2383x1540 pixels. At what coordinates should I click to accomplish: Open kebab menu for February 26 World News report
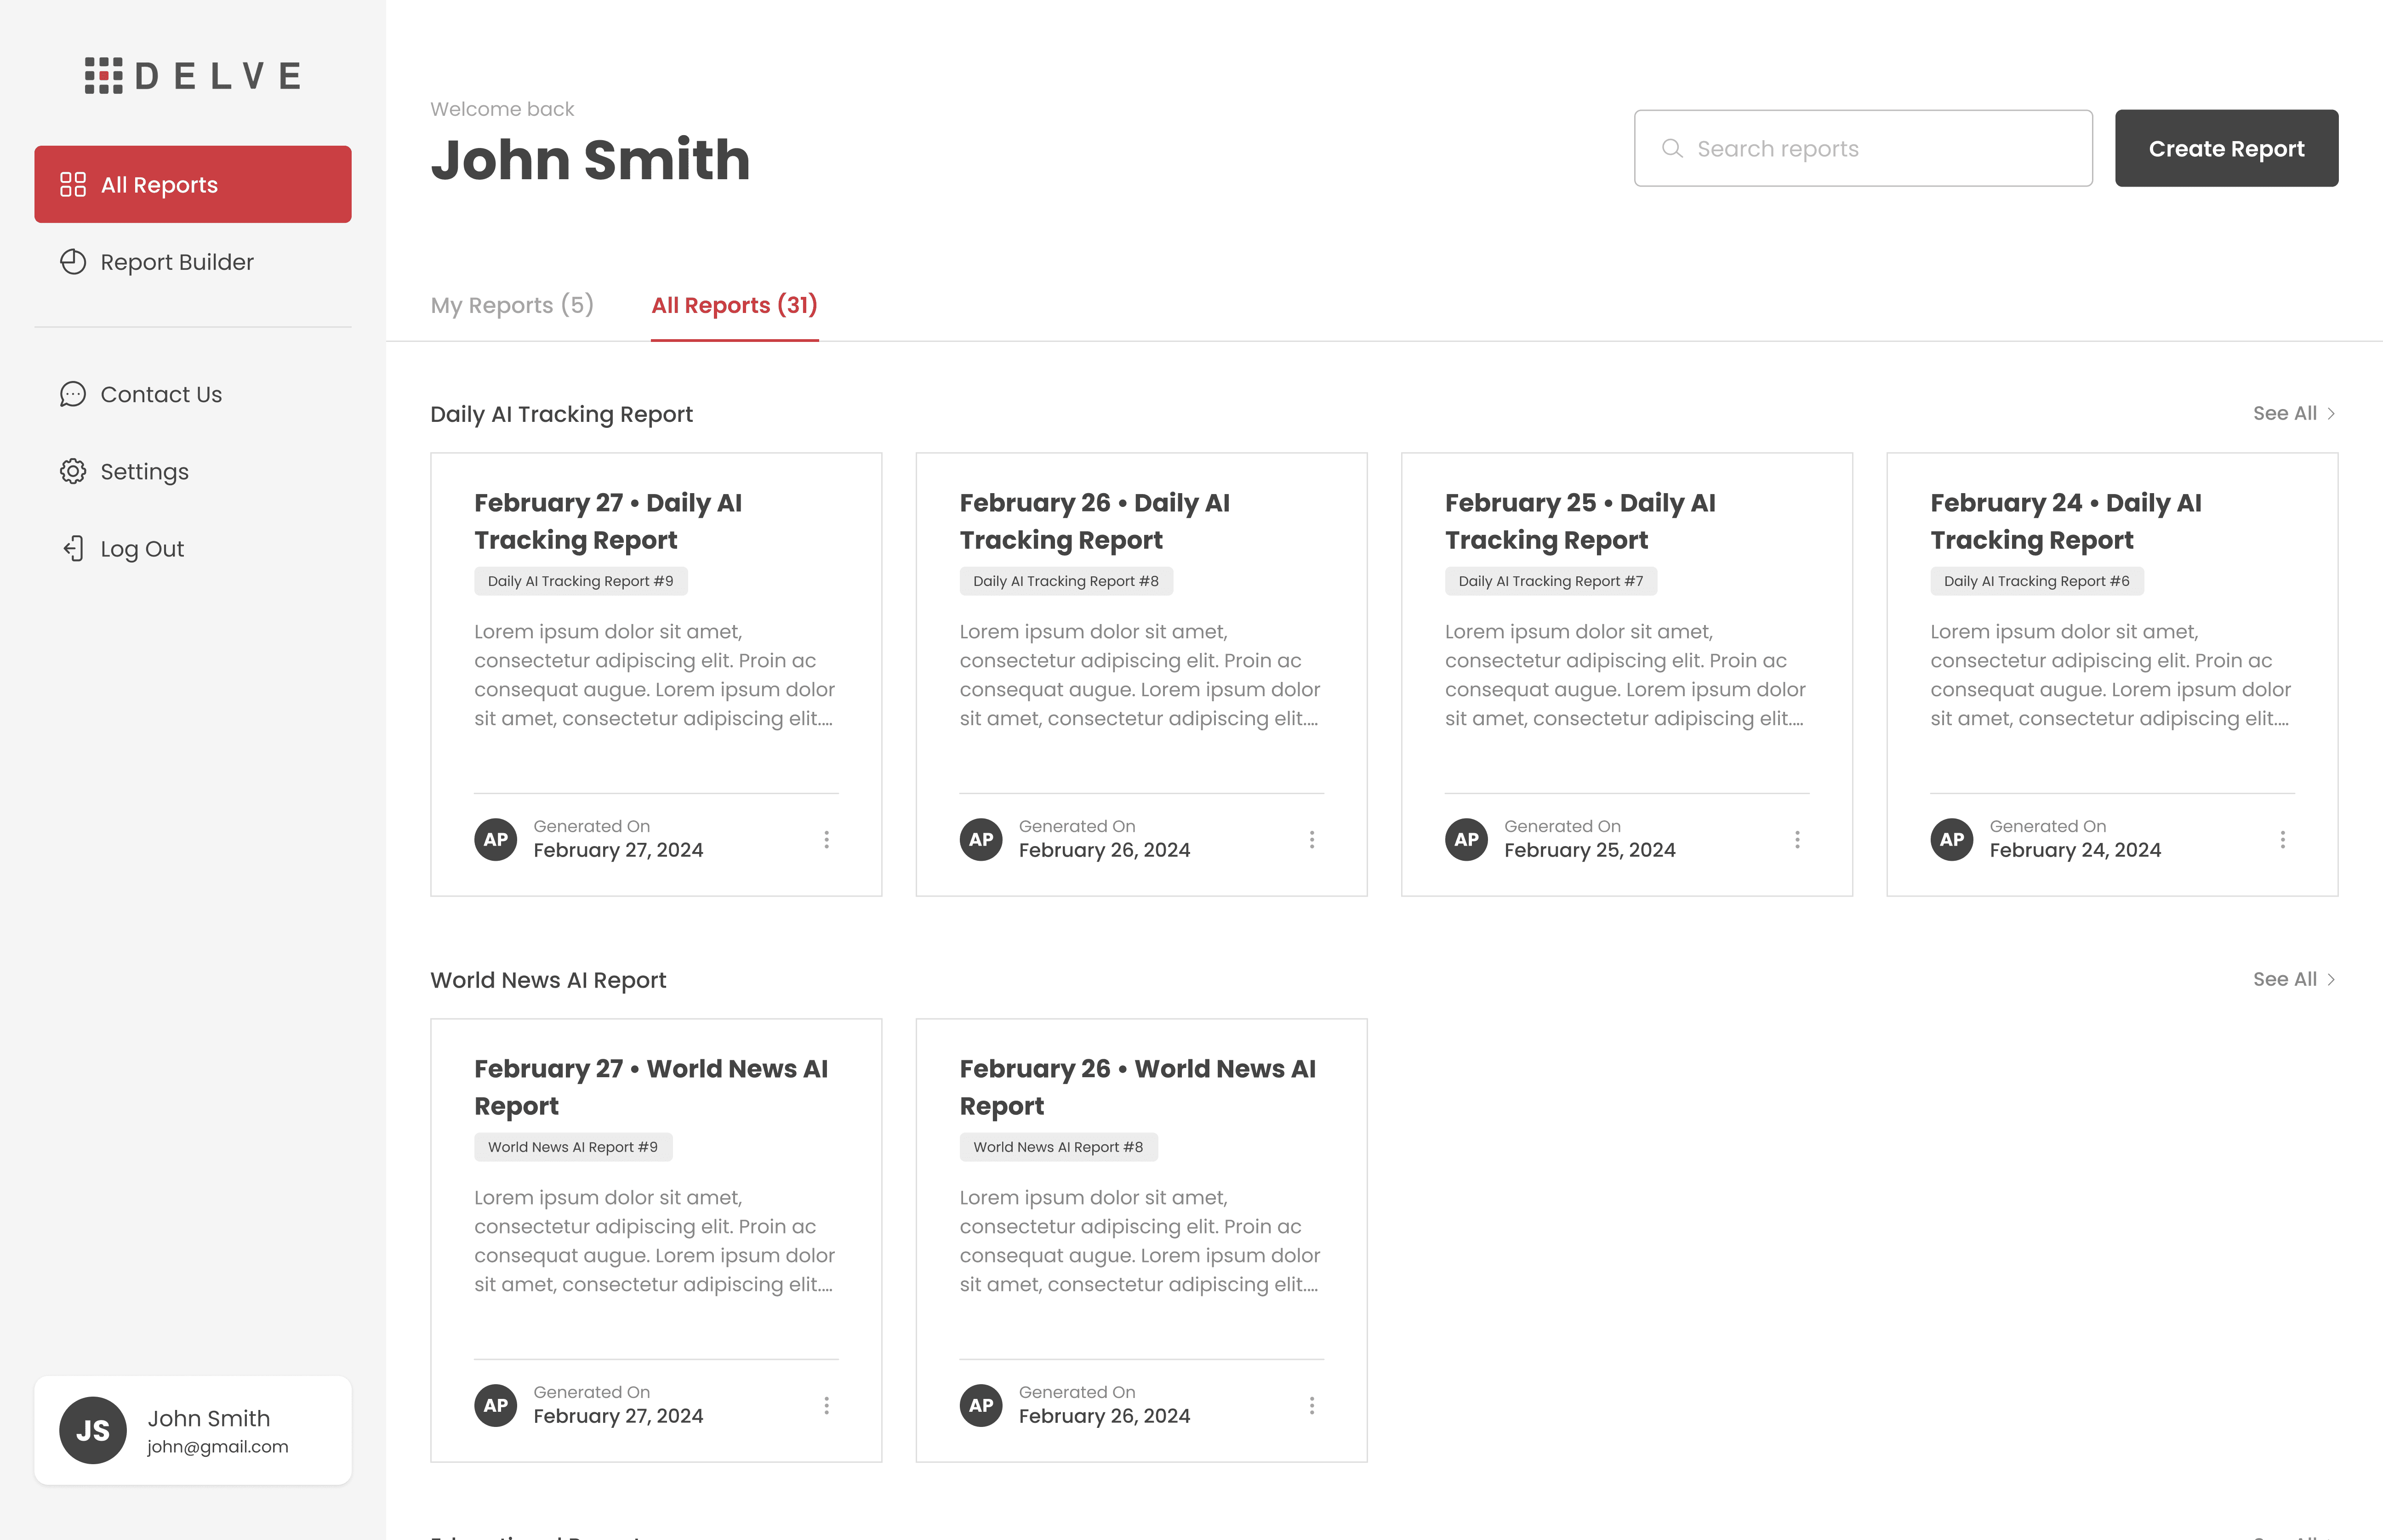coord(1311,1405)
